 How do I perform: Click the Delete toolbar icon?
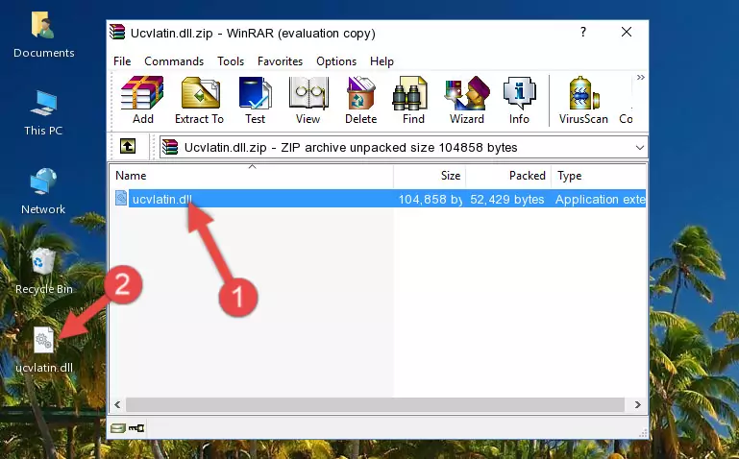[x=361, y=100]
